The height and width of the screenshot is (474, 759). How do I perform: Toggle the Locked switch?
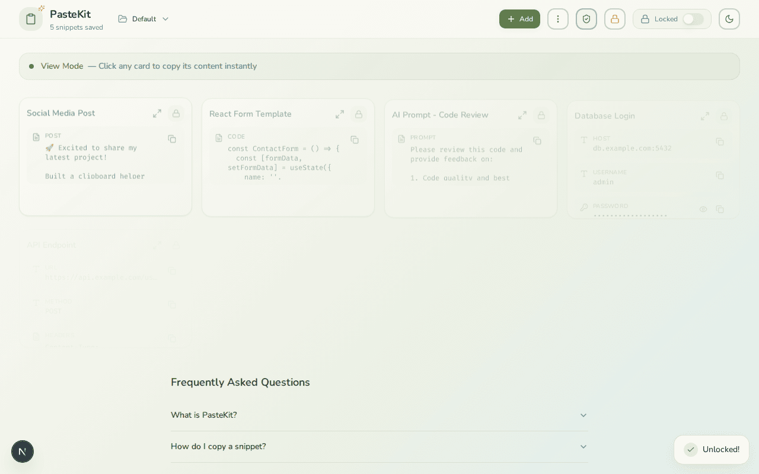pyautogui.click(x=693, y=19)
